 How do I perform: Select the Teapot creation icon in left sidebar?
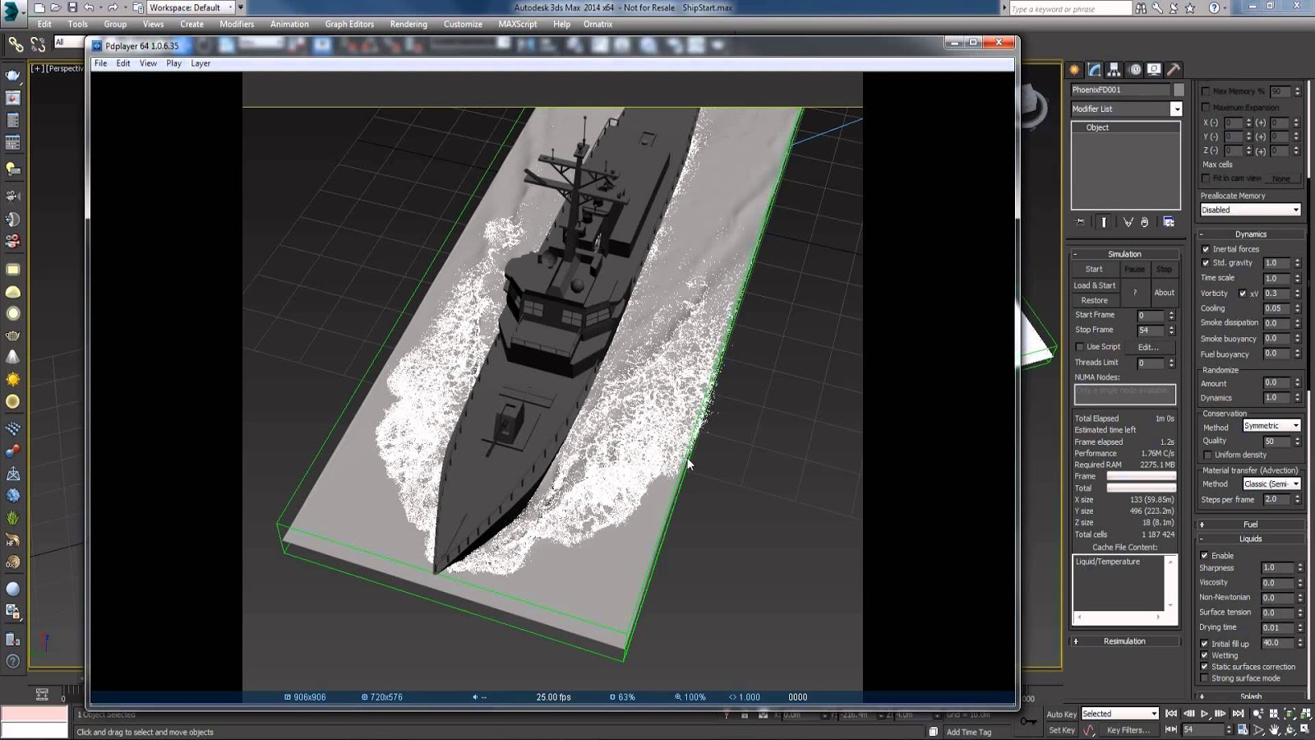pyautogui.click(x=13, y=335)
